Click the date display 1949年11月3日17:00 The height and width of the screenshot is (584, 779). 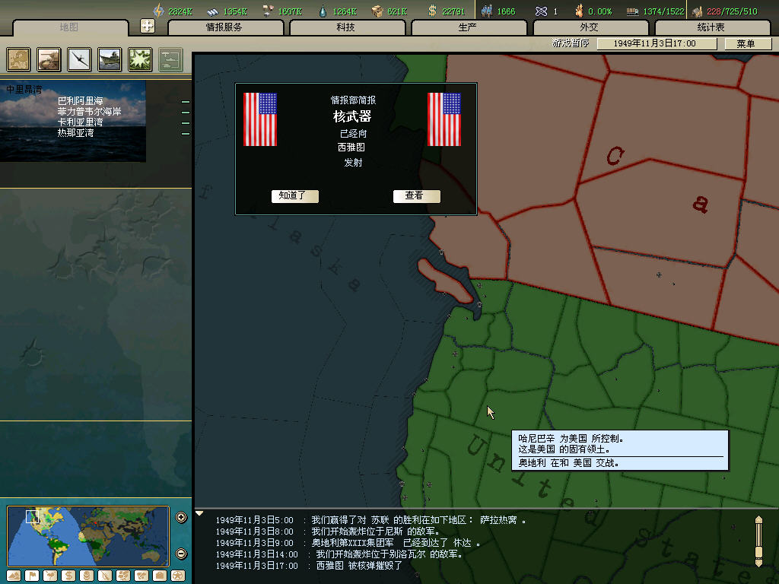[657, 43]
